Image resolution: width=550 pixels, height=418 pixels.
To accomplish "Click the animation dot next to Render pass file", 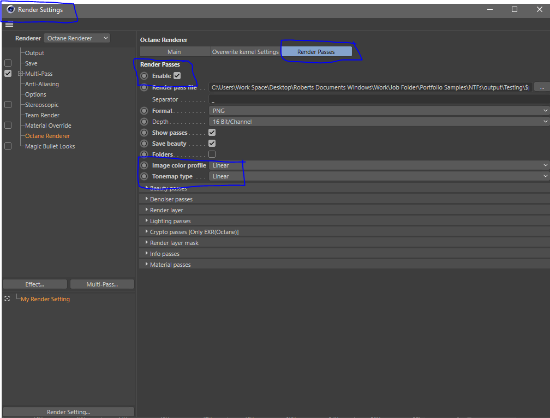I will click(x=144, y=87).
